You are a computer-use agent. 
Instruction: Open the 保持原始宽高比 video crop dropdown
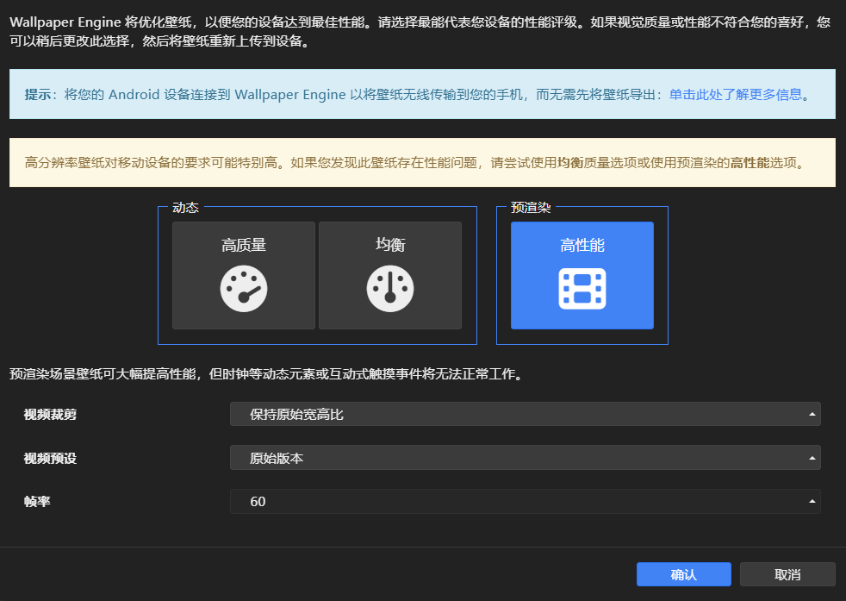(524, 415)
